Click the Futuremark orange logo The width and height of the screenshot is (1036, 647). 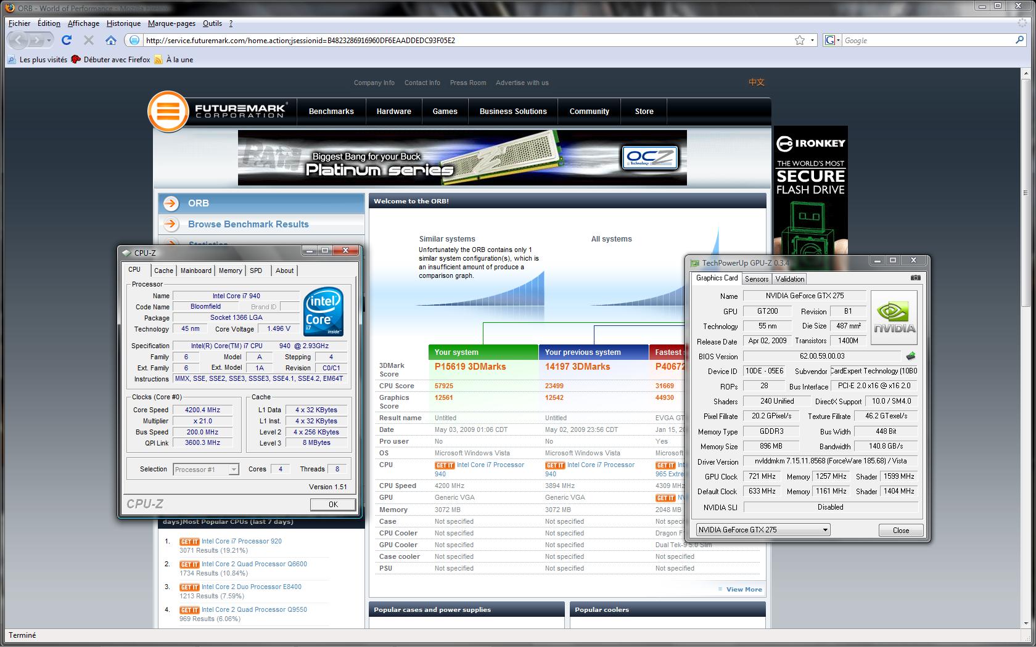[168, 112]
